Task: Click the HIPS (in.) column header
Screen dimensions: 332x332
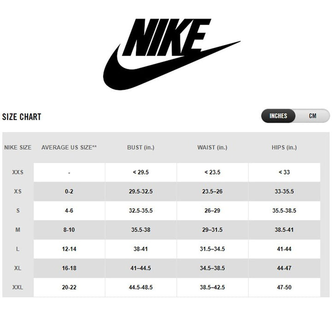Action: pyautogui.click(x=284, y=148)
